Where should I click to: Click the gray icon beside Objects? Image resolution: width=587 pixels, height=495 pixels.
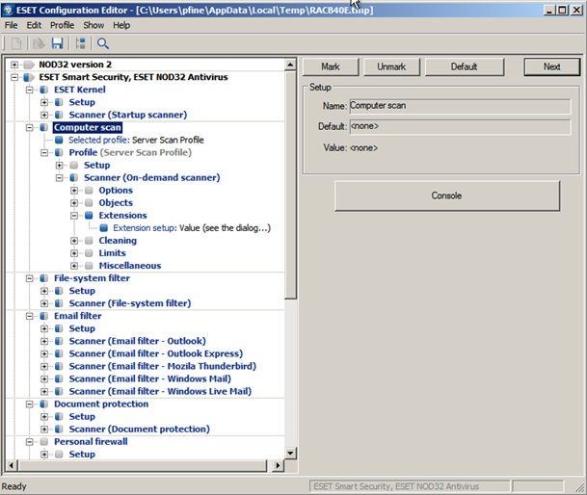[89, 203]
